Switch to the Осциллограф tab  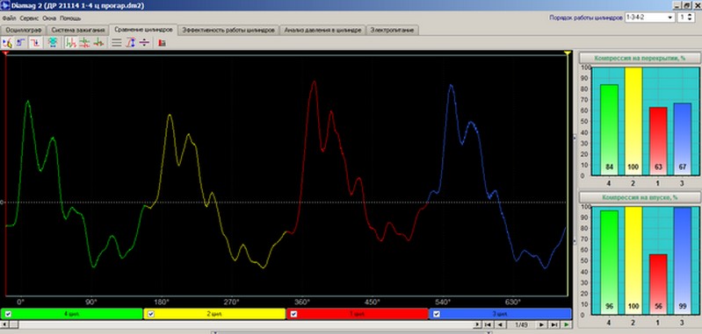(x=24, y=31)
